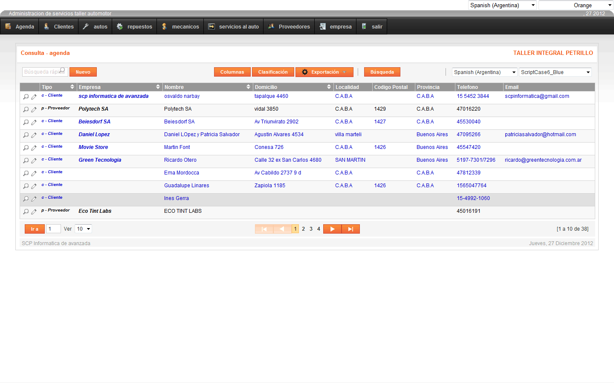Click the Ir a page number field

[53, 229]
